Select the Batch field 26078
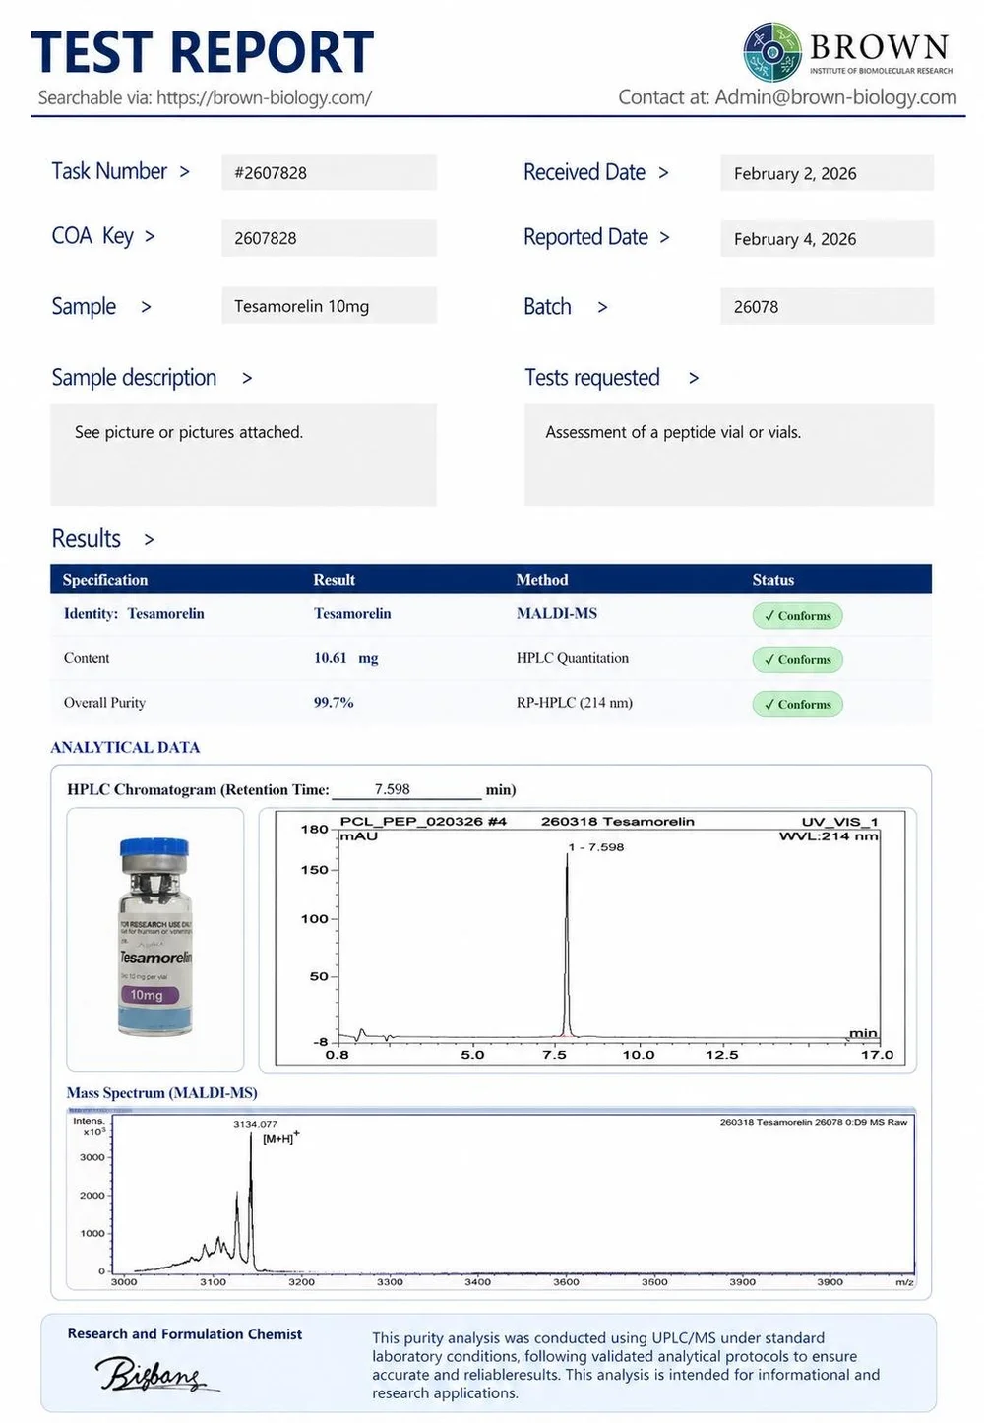 pyautogui.click(x=827, y=306)
